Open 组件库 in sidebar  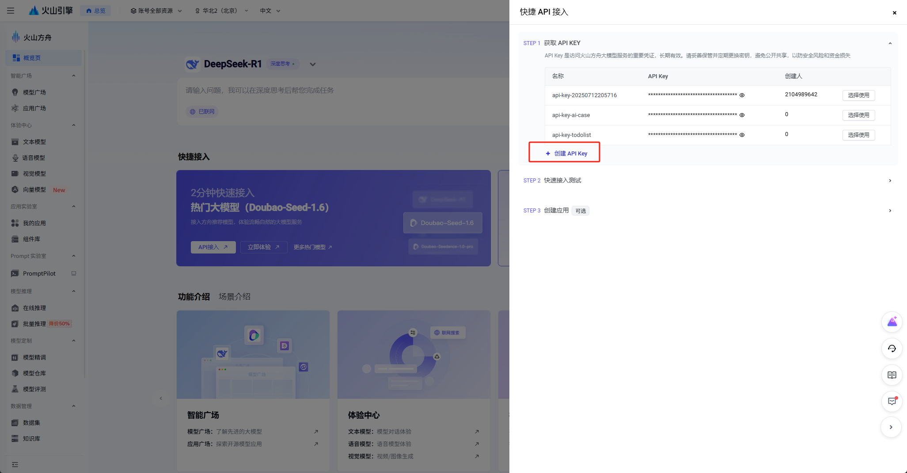point(31,239)
